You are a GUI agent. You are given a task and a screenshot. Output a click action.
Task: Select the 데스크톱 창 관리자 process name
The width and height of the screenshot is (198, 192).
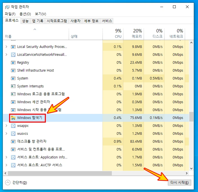pos(32,142)
